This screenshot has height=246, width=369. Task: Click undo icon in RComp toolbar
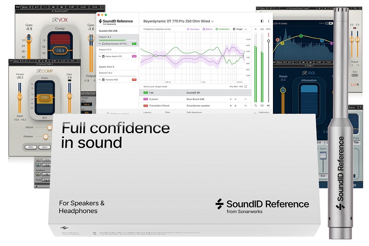[x=26, y=61]
